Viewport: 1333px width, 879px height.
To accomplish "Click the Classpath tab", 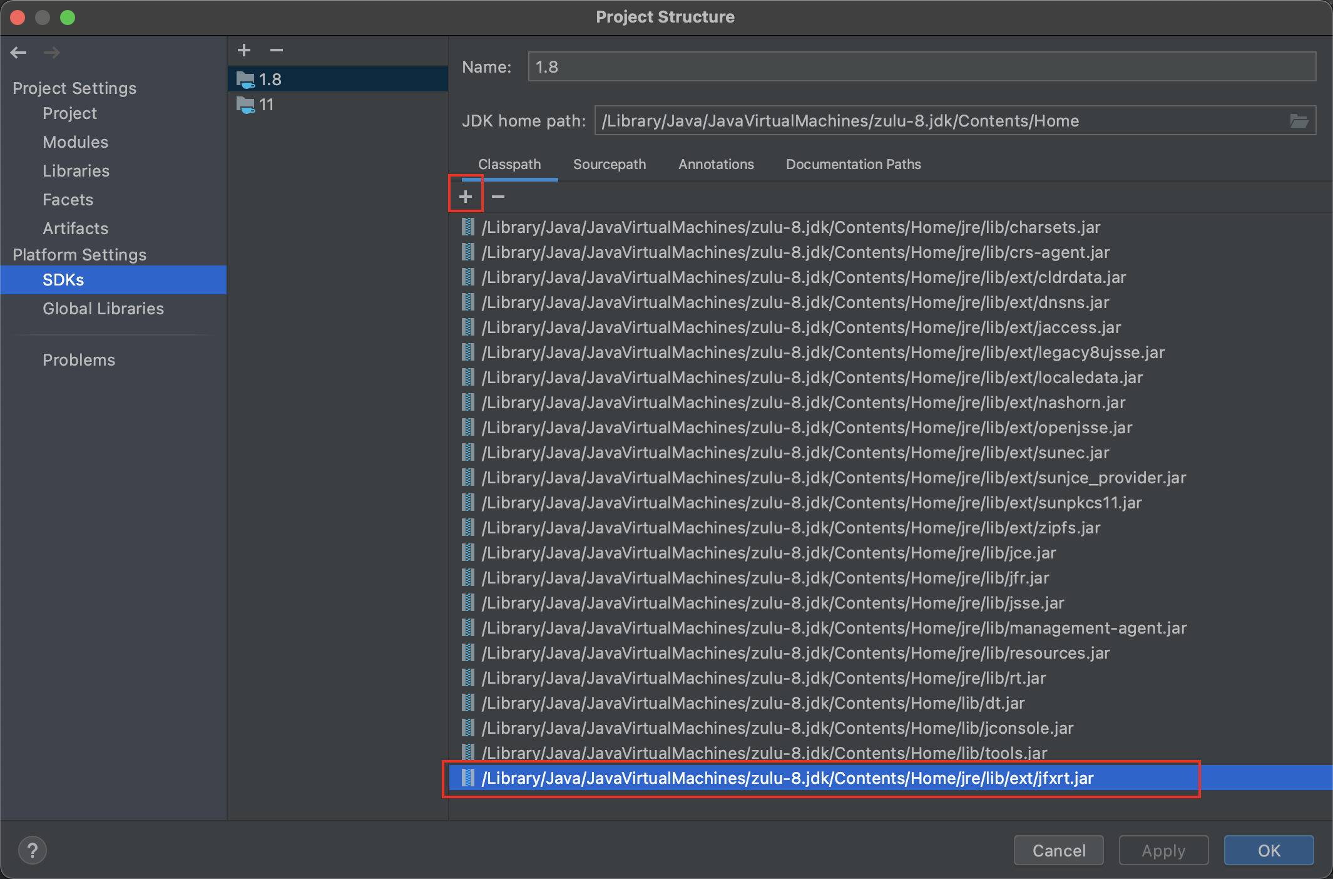I will pos(508,164).
